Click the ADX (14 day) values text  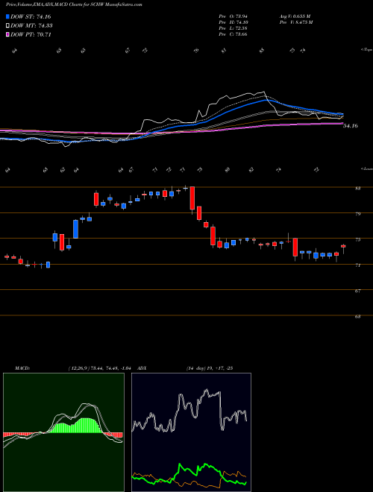click(209, 368)
